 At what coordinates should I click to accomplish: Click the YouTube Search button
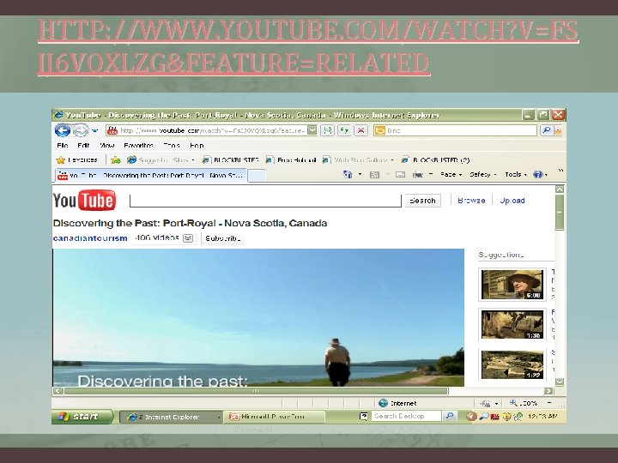[x=422, y=201]
